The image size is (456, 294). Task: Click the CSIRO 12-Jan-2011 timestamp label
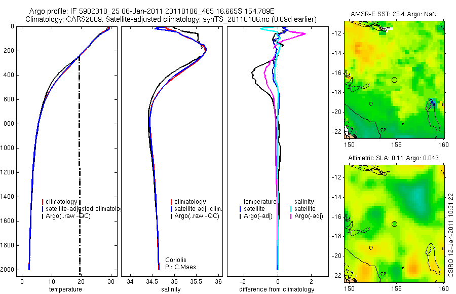pyautogui.click(x=451, y=235)
